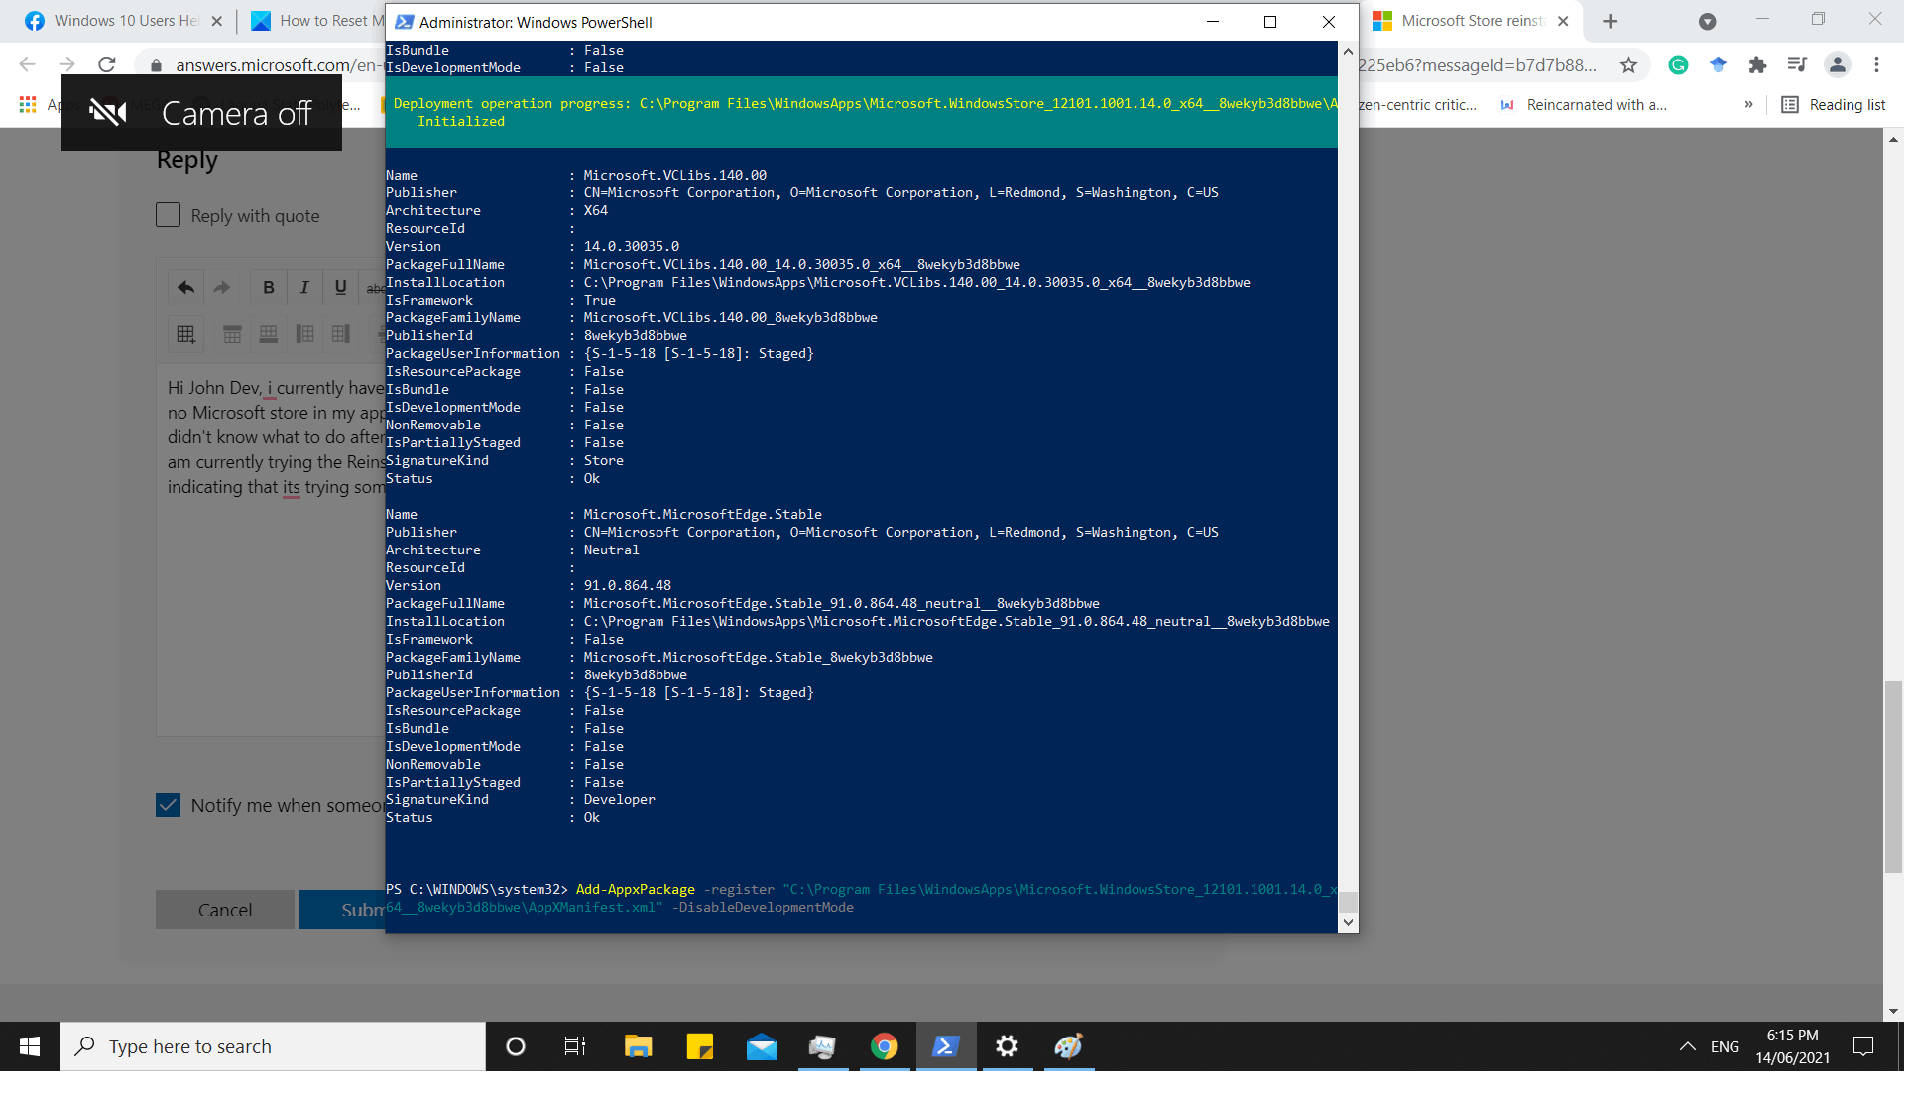
Task: Bookmark this page with star icon
Action: [1628, 65]
